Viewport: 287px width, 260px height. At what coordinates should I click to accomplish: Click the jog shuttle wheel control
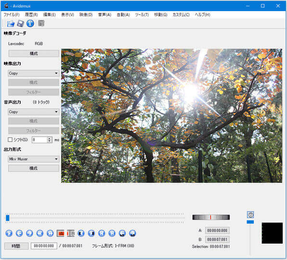tap(211, 217)
